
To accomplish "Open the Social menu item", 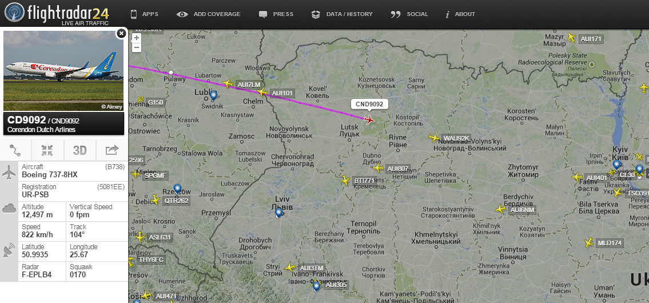I will tap(409, 14).
